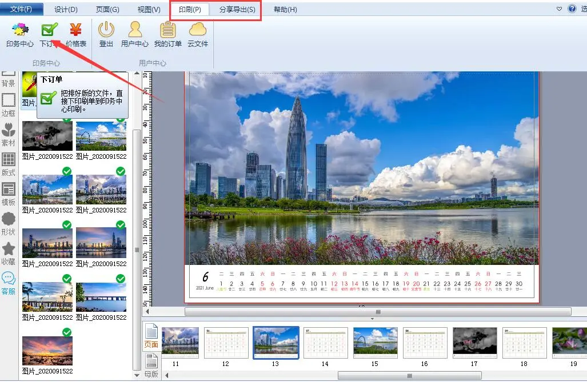Click the 登出 logout power icon
The image size is (587, 382).
pyautogui.click(x=106, y=33)
